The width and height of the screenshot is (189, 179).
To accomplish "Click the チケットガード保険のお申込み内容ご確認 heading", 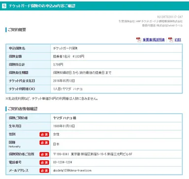I will coord(42,6).
